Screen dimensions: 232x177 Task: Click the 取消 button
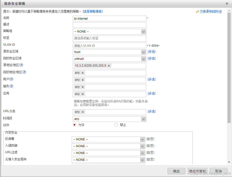[219, 171]
